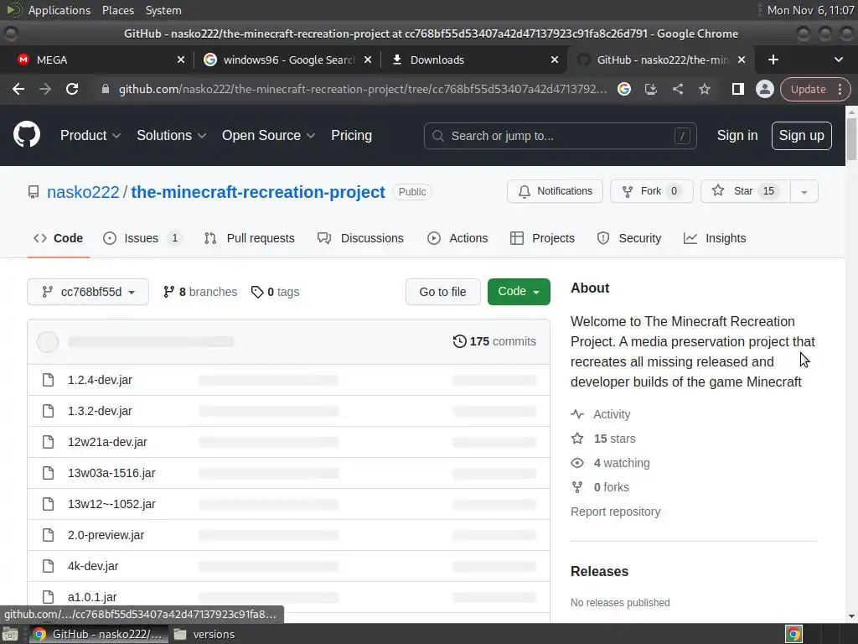Image resolution: width=858 pixels, height=644 pixels.
Task: Click the tag icon next to 0 tags
Action: (257, 292)
